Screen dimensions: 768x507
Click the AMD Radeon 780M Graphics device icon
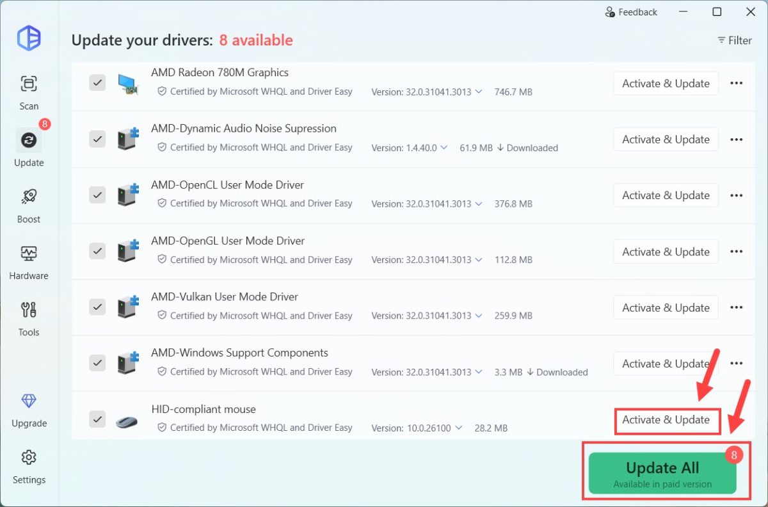[129, 84]
